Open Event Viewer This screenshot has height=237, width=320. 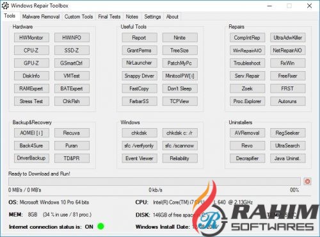click(x=140, y=158)
